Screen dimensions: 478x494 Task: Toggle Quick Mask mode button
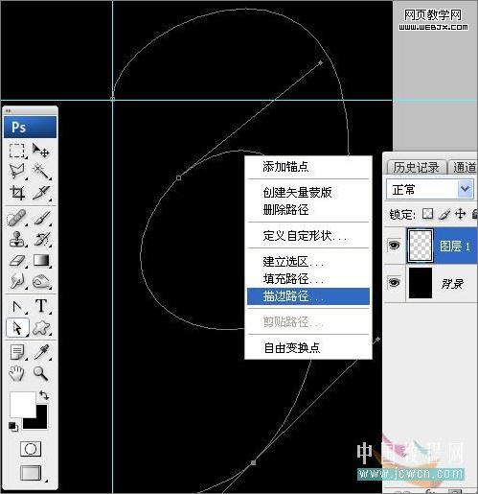click(31, 449)
